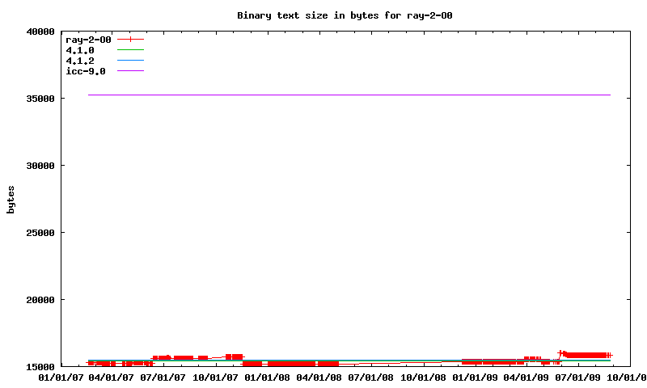Click the 35000 y-axis tick label
This screenshot has width=647, height=388.
click(40, 99)
